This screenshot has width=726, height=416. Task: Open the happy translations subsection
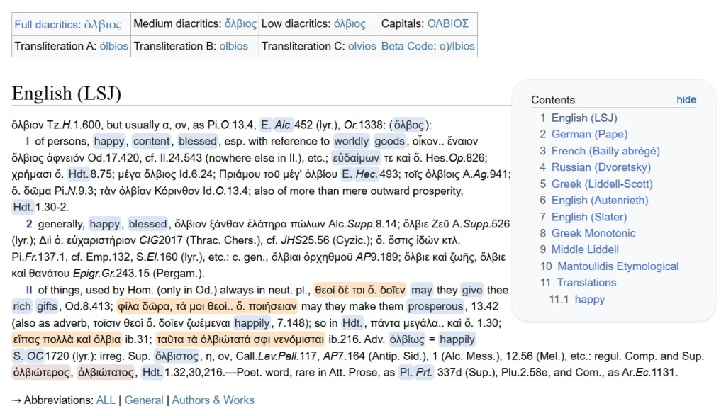pos(589,299)
